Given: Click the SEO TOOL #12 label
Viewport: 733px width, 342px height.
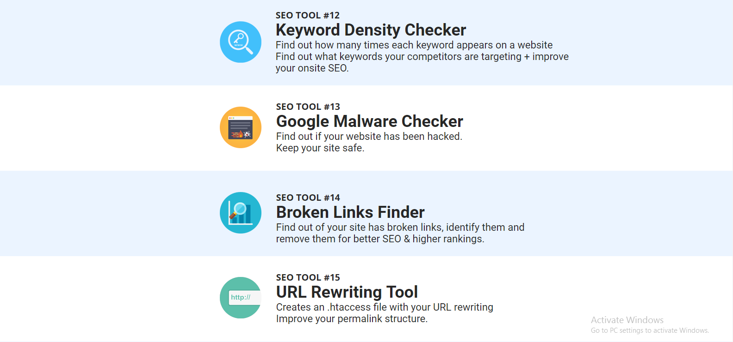Looking at the screenshot, I should tap(308, 15).
